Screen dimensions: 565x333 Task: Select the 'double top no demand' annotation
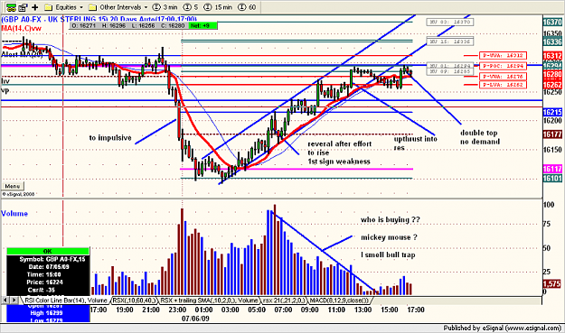click(x=480, y=137)
